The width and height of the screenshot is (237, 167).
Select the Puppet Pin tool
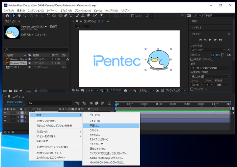(x=101, y=15)
